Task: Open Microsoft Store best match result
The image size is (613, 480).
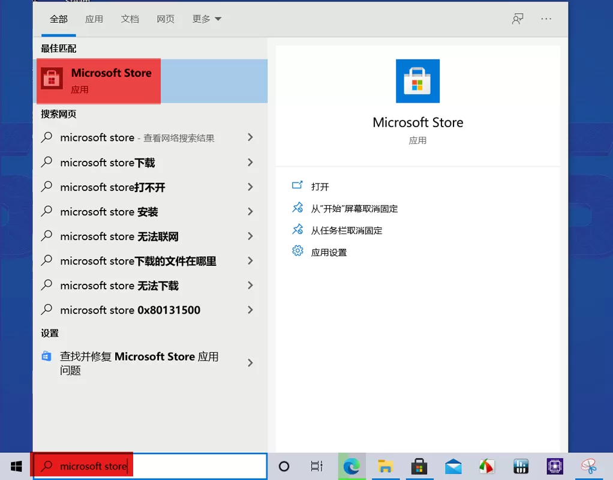Action: (111, 80)
